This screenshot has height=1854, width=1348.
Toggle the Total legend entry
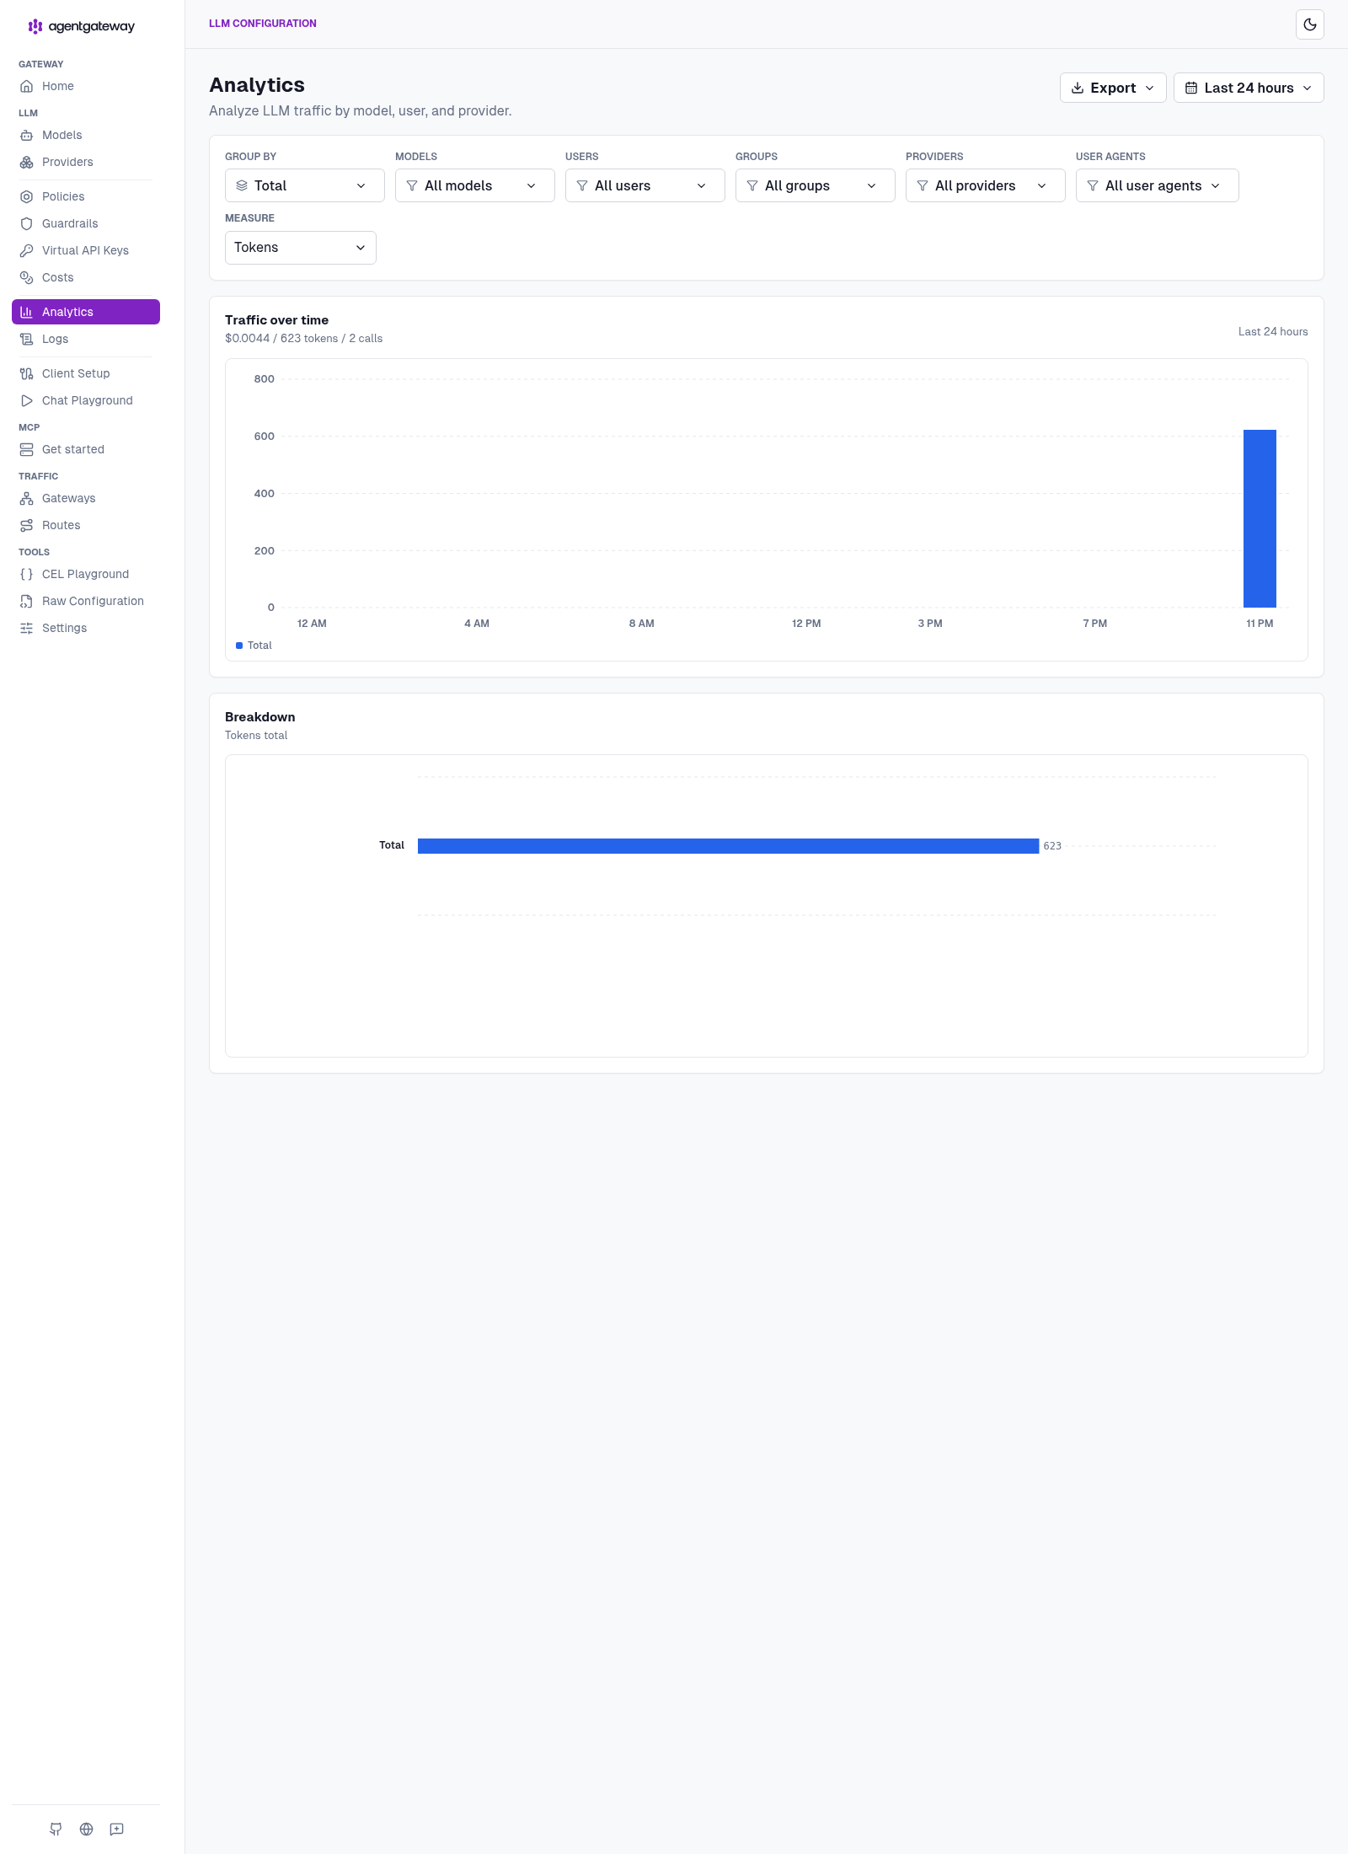(x=254, y=646)
